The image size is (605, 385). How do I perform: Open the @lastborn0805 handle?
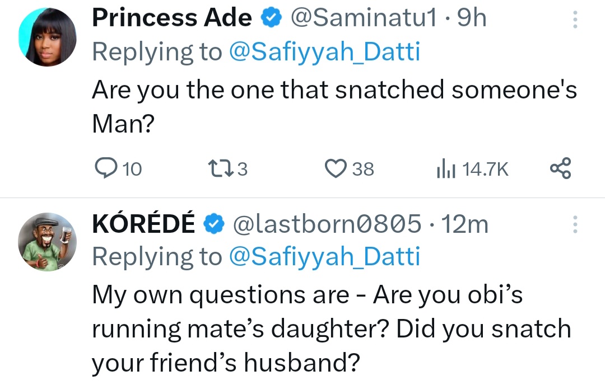(326, 224)
